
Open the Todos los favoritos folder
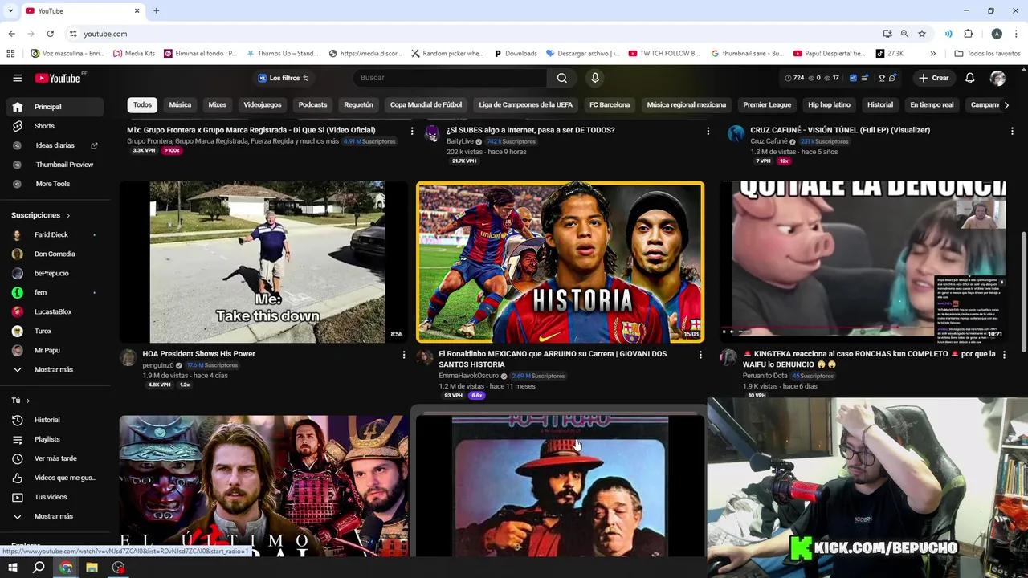[988, 54]
